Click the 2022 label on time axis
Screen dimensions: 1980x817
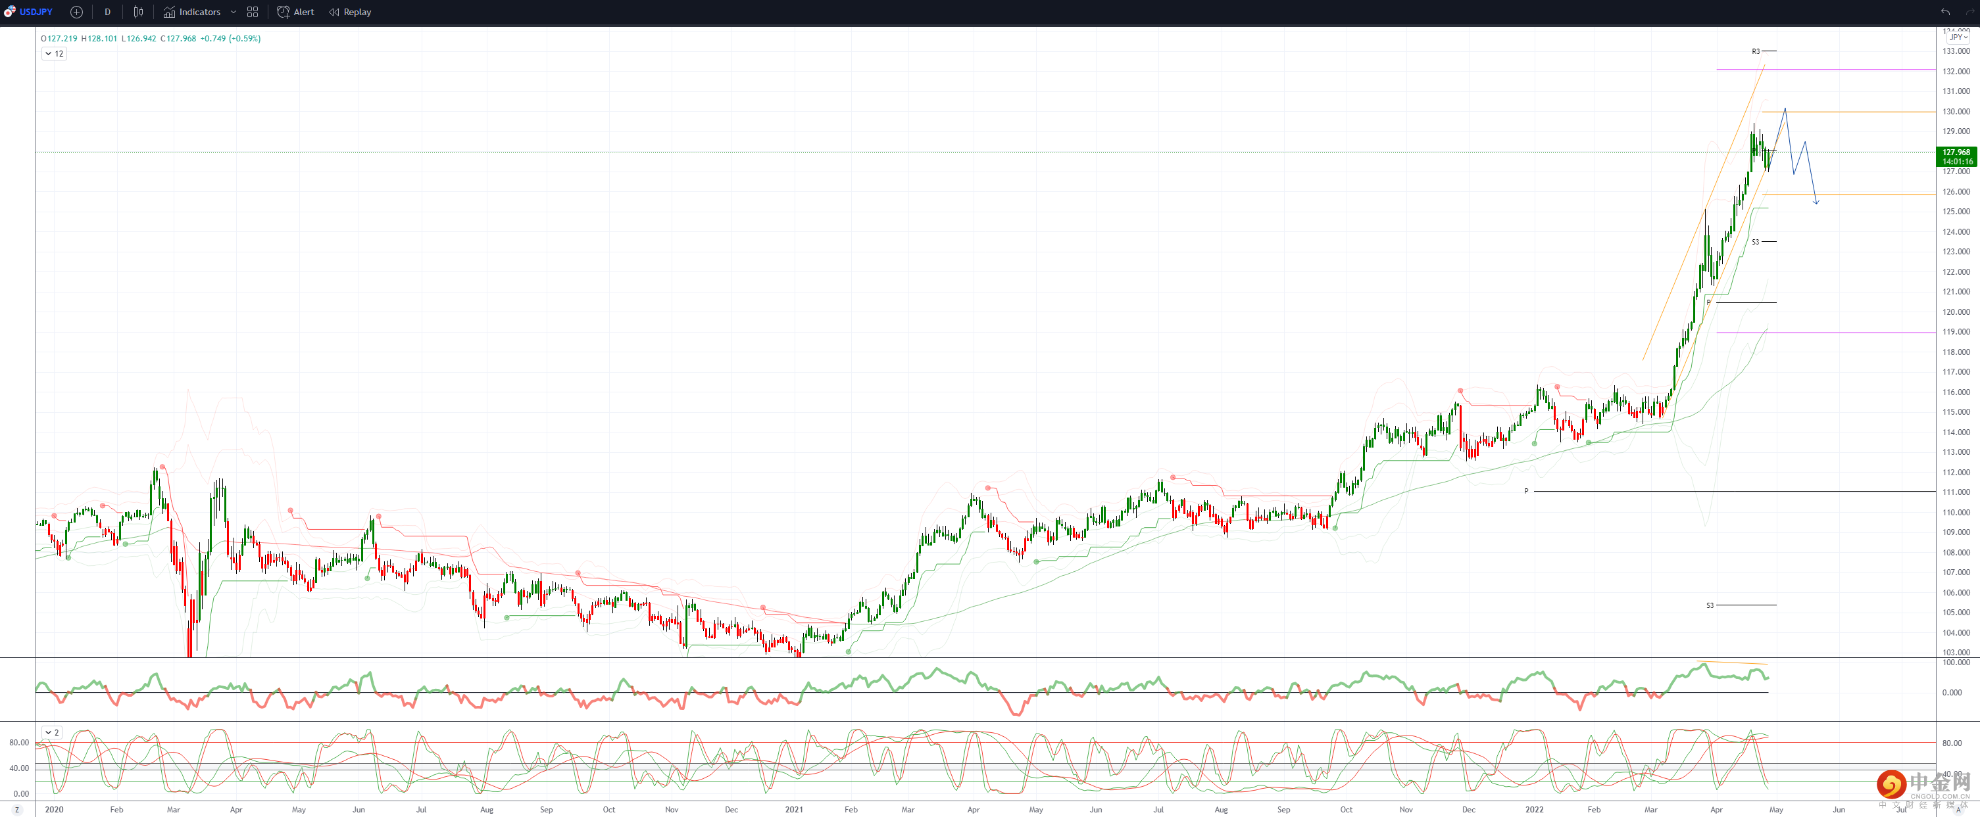1534,809
